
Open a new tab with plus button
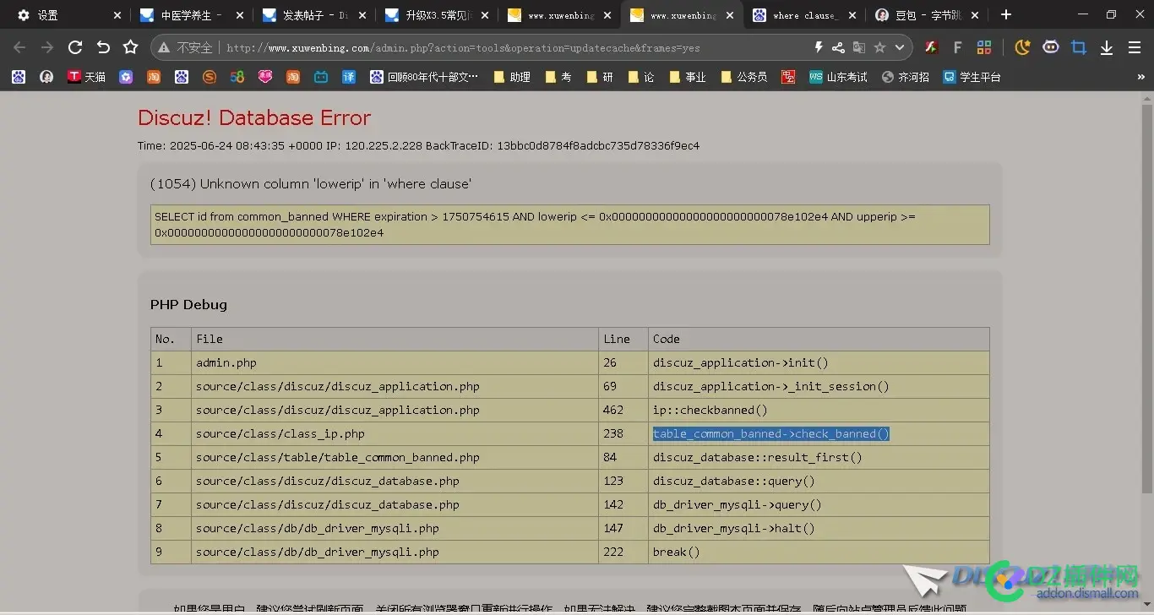pyautogui.click(x=1005, y=15)
